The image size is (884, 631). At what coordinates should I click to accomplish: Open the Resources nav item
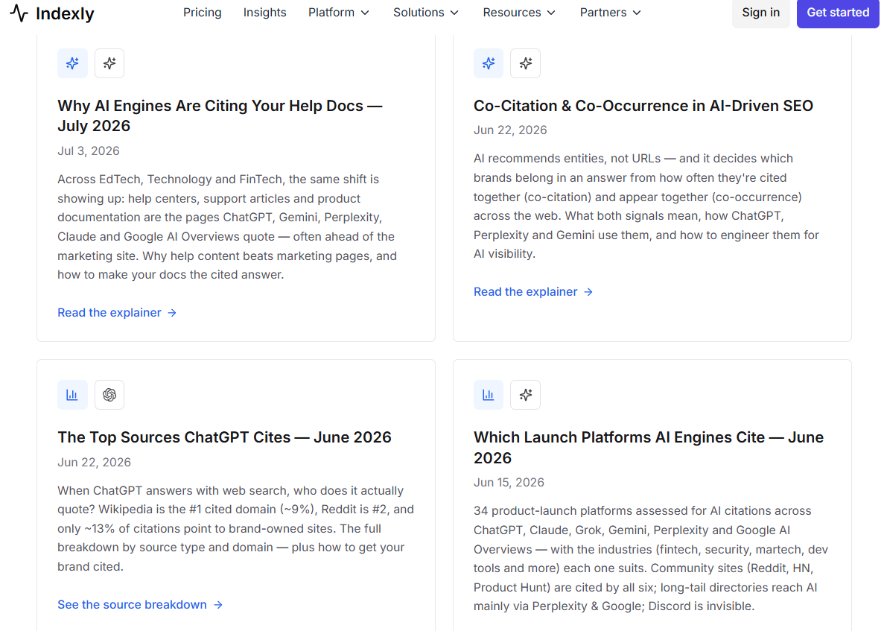tap(519, 13)
